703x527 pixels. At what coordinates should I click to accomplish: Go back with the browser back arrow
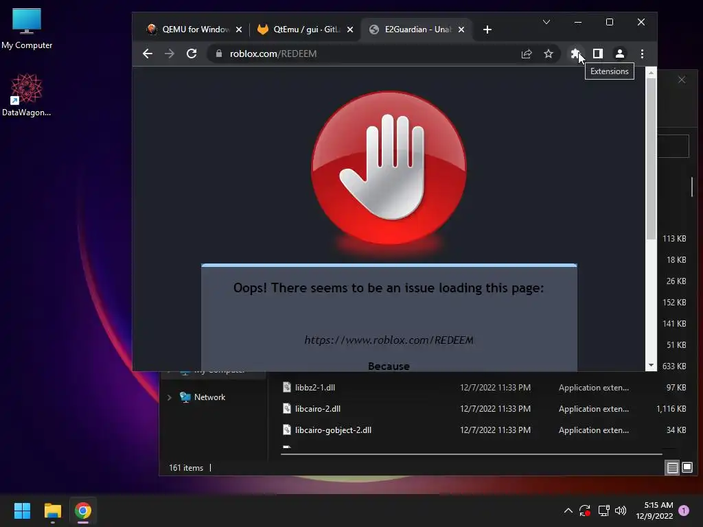[148, 54]
